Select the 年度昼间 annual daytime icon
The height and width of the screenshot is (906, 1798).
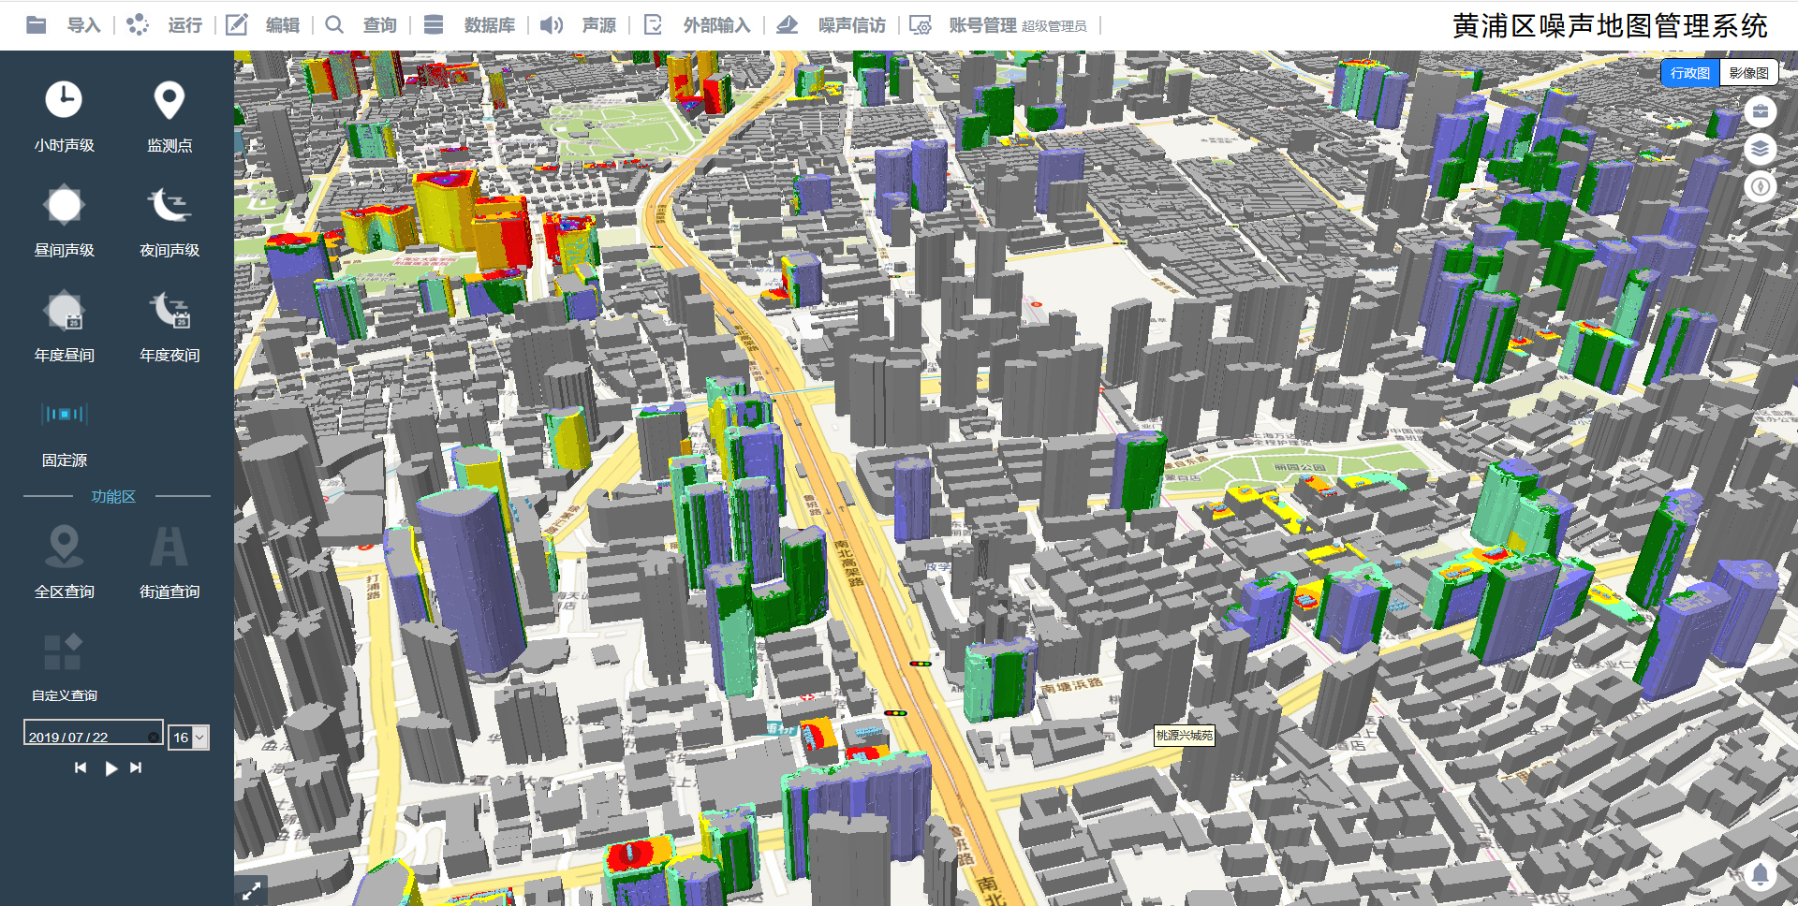tap(64, 310)
